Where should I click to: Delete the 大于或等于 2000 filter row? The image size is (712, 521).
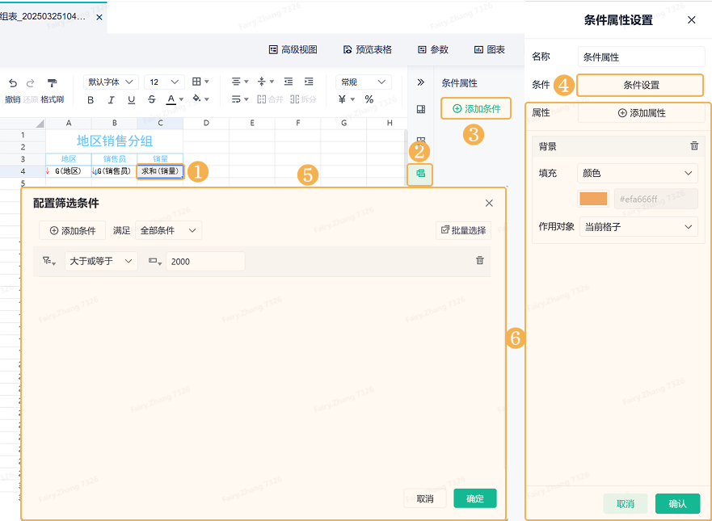tap(479, 260)
